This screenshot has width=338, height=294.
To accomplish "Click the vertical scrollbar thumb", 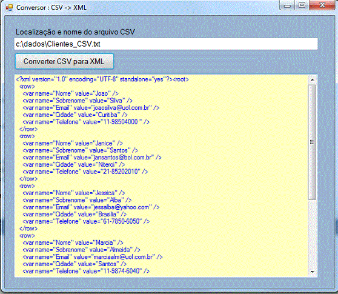I will (x=312, y=142).
